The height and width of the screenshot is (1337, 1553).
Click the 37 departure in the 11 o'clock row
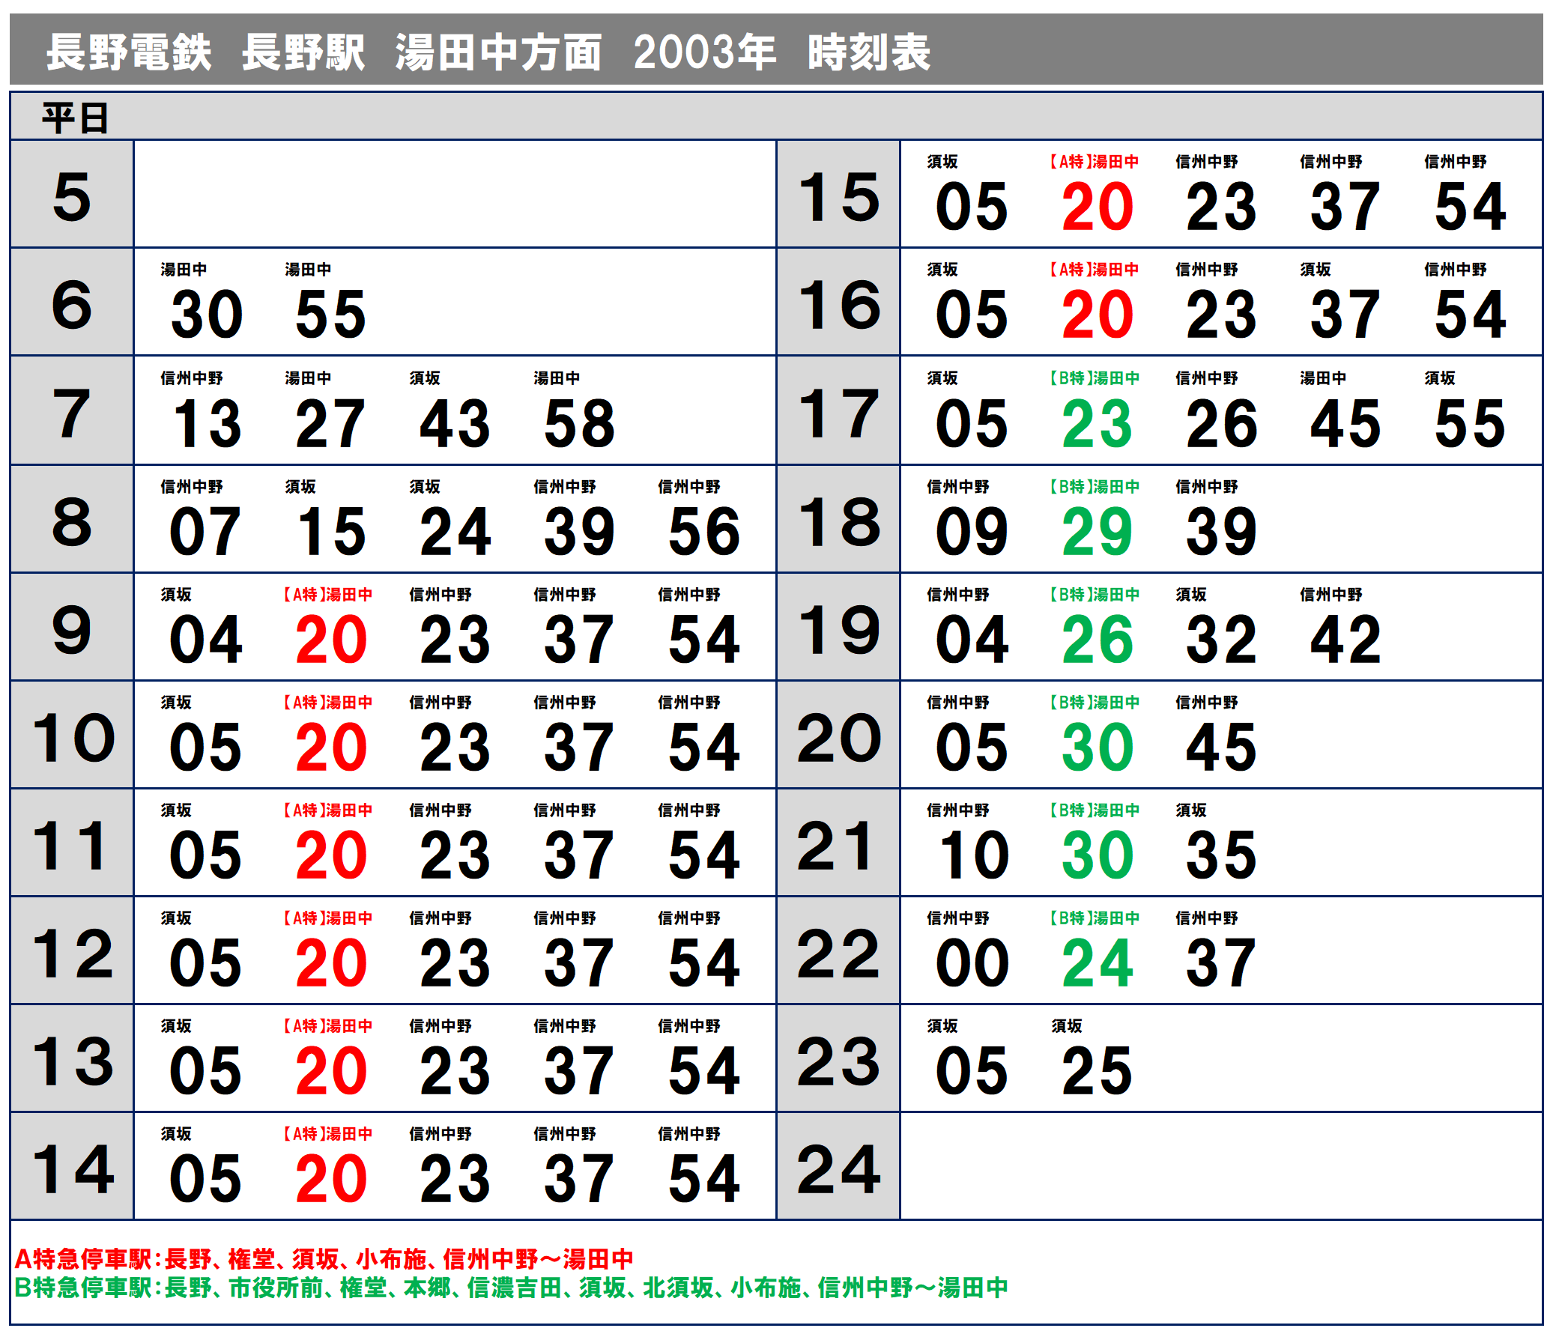click(x=579, y=856)
